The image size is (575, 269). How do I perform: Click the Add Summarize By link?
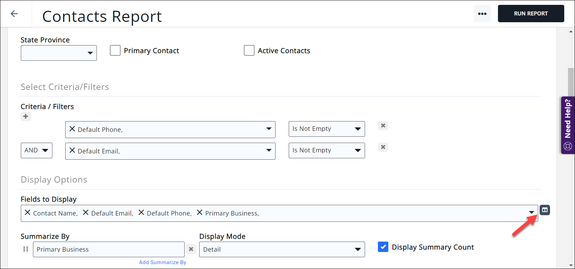point(162,262)
